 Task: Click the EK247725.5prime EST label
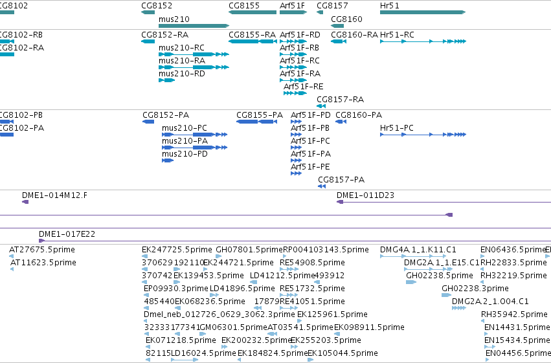[177, 250]
